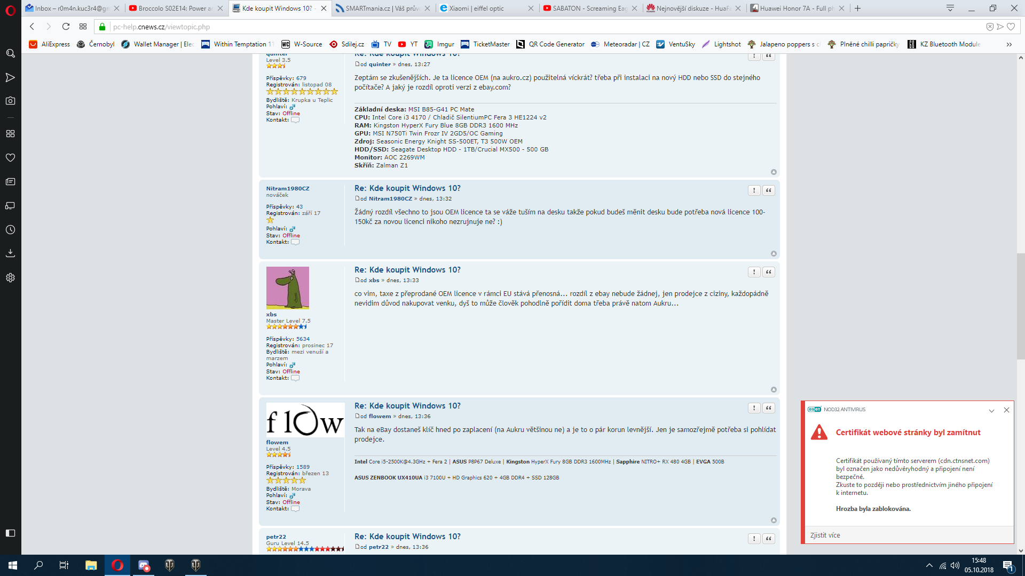
Task: Open flowem's user profile link
Action: point(277,442)
